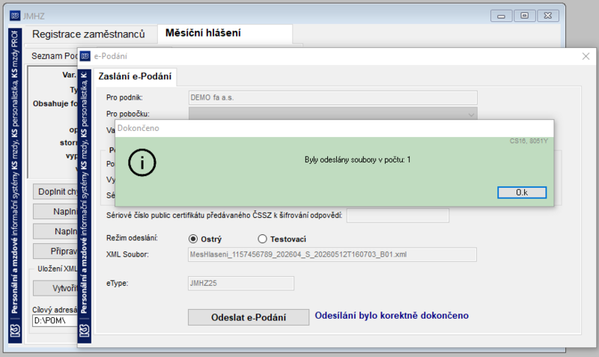Select the Ostrý sending mode
Viewport: 599px width, 357px height.
[193, 239]
